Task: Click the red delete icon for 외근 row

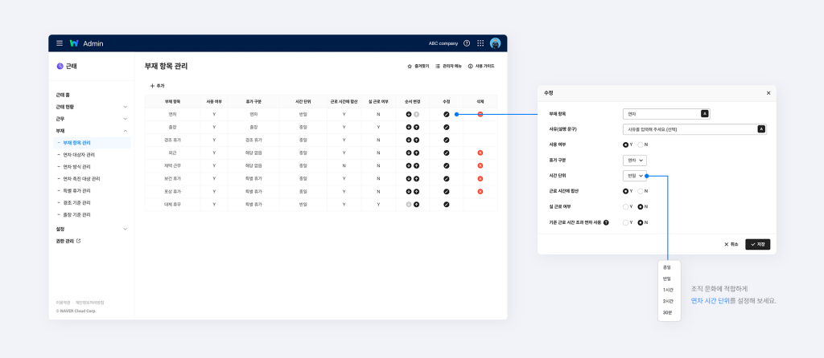Action: [480, 153]
